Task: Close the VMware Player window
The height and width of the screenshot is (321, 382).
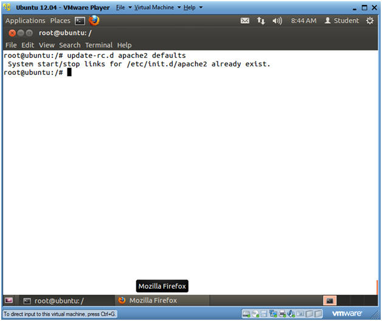Action: click(375, 7)
